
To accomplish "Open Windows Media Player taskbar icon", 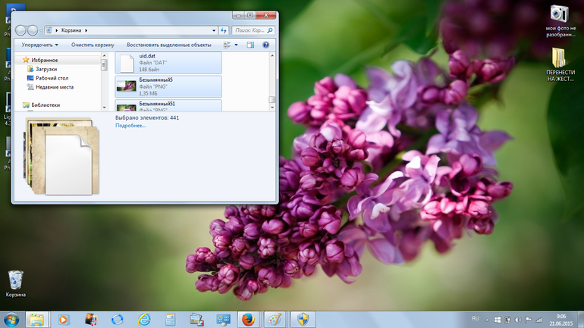I will click(x=64, y=319).
